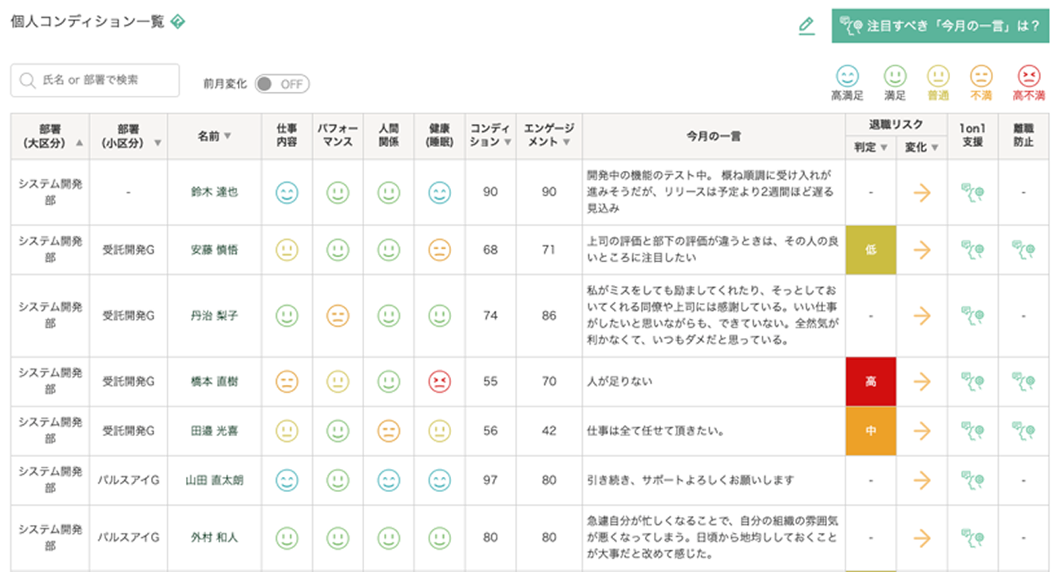Click the 不満 legend face icon
This screenshot has width=1057, height=572.
[981, 77]
